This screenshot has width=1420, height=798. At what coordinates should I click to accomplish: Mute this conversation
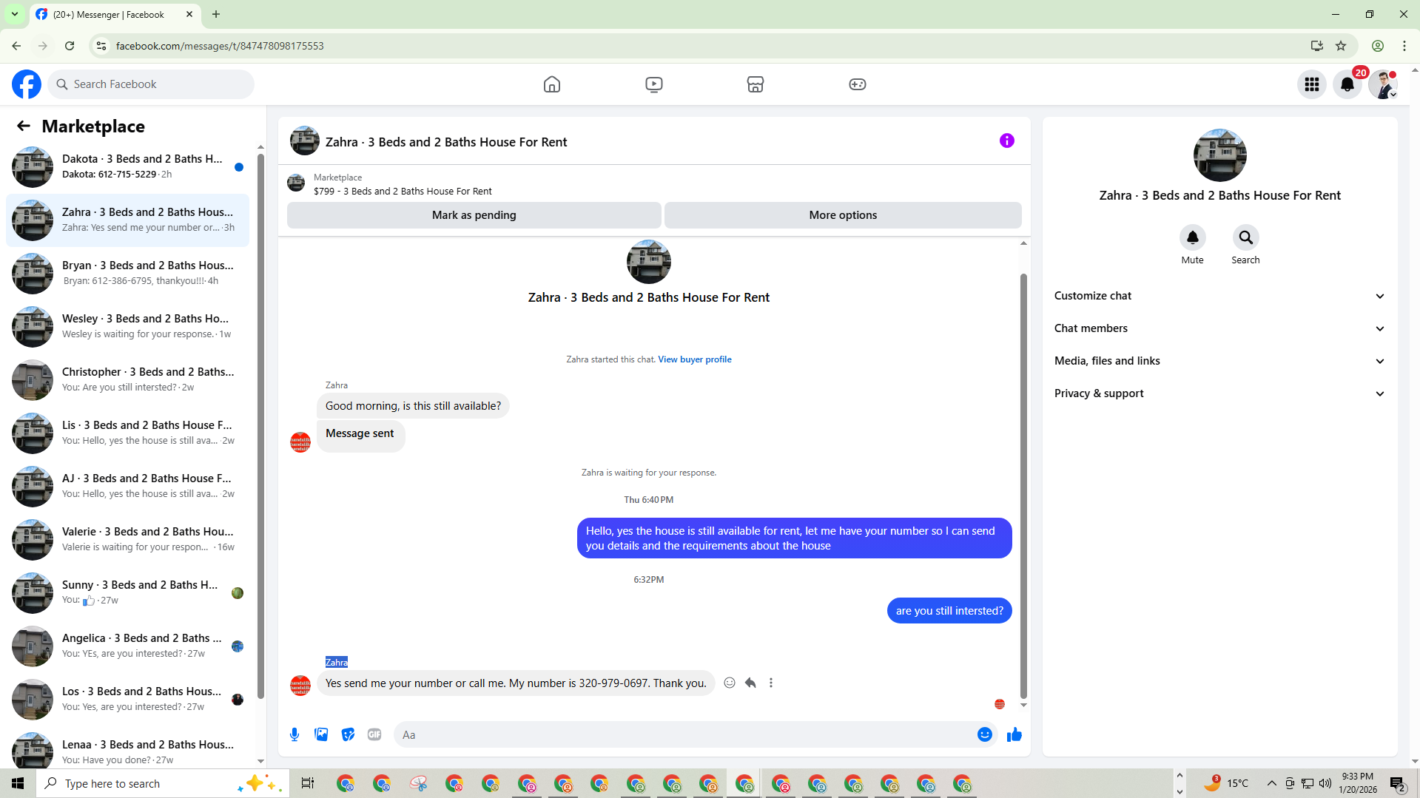(x=1193, y=237)
